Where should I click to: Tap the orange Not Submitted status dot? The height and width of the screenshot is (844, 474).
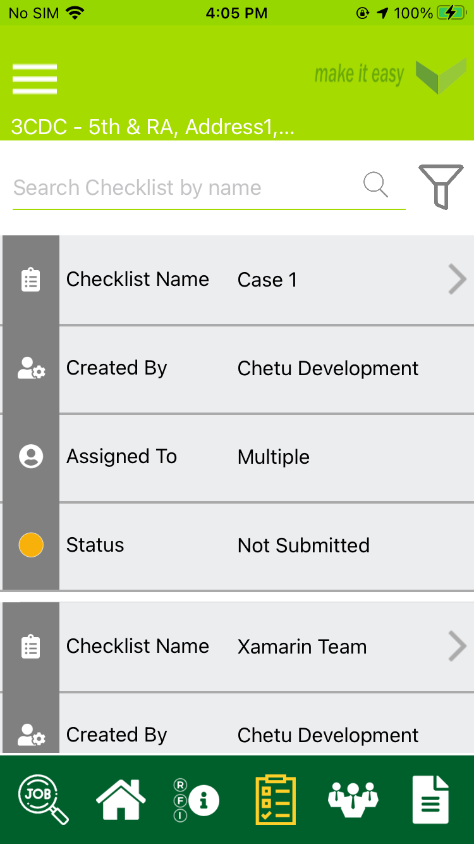click(31, 545)
